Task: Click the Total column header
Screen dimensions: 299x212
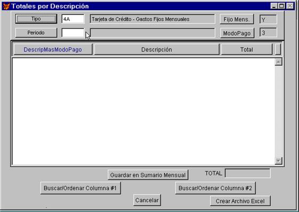Action: tap(247, 50)
